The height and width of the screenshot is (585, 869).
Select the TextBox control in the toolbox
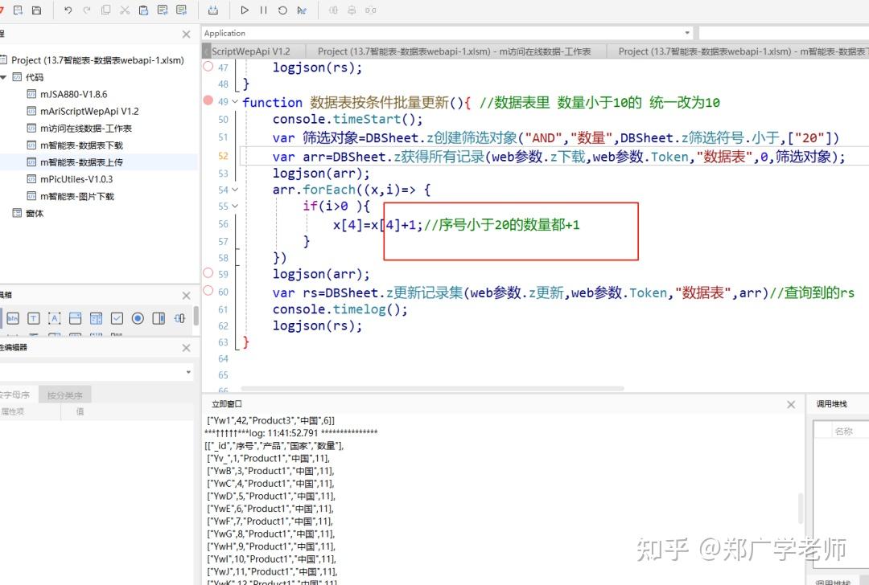tap(34, 318)
